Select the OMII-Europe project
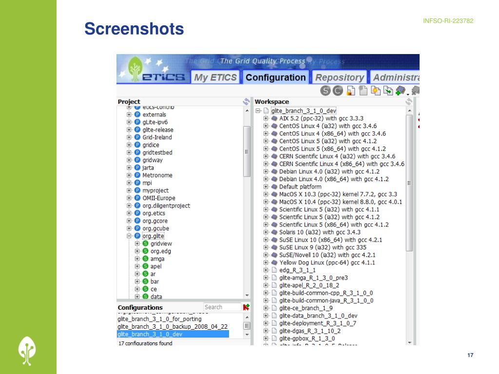499x374 pixels. point(158,198)
